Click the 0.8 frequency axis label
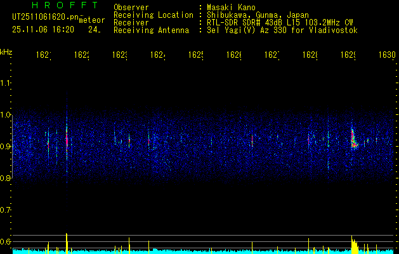The height and width of the screenshot is (254, 399). [x=5, y=178]
